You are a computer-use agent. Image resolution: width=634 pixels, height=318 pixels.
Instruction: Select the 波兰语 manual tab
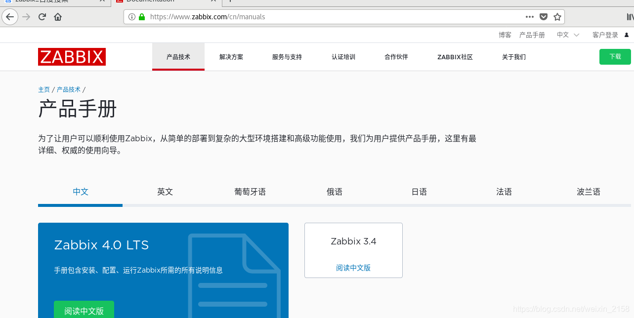click(x=589, y=192)
